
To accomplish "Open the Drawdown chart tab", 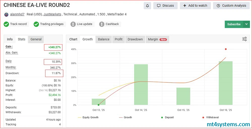I will (x=135, y=39).
